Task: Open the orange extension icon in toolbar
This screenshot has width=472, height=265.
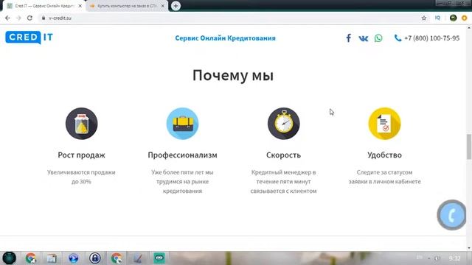Action: click(x=465, y=18)
